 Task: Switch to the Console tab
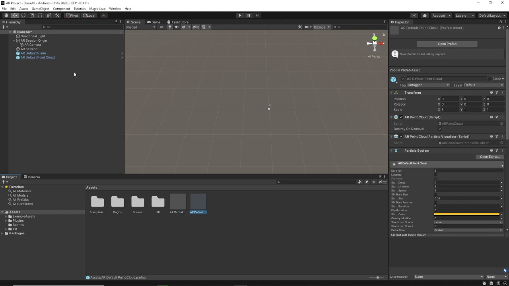click(31, 177)
